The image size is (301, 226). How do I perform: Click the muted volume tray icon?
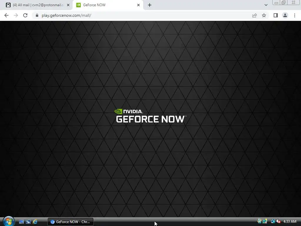[x=278, y=221]
